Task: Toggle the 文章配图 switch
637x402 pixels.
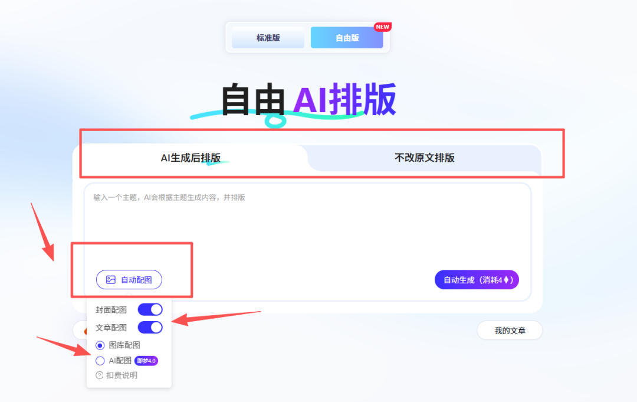Action: tap(150, 328)
